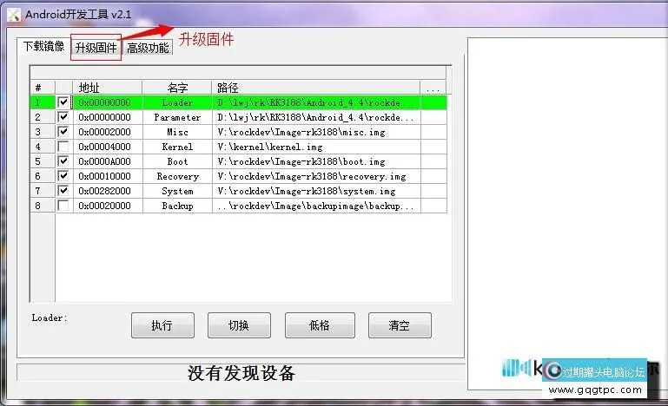668x406 pixels.
Task: Select the Parameter name cell
Action: [177, 117]
